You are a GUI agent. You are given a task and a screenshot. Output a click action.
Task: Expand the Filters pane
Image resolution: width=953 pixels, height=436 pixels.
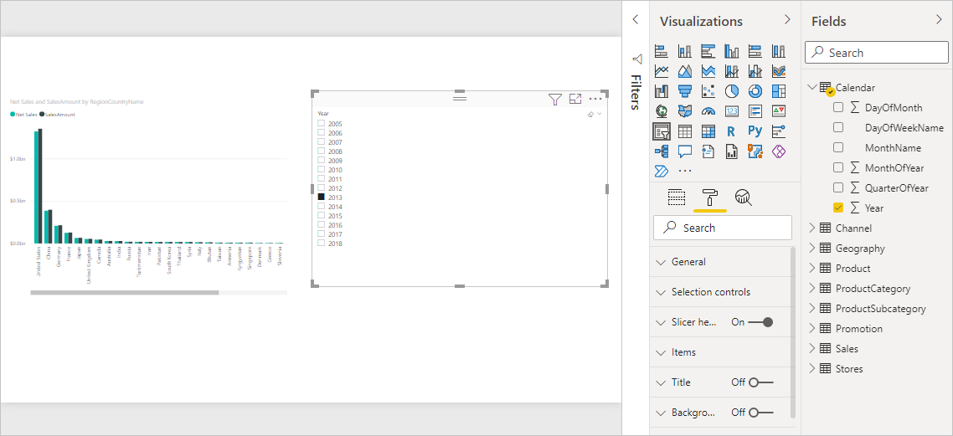pos(636,19)
